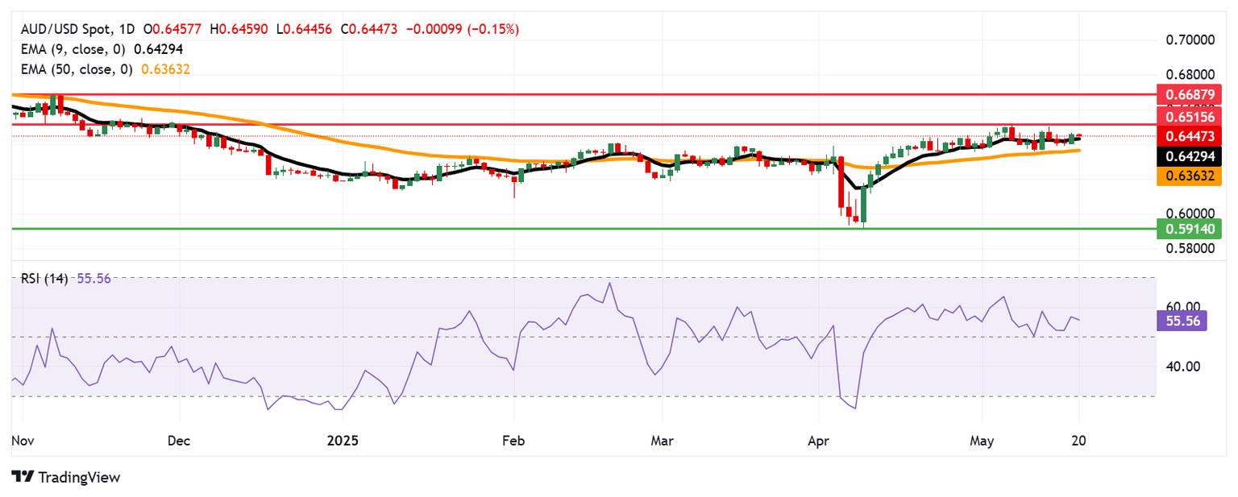Click the 20 date axis label
The image size is (1238, 497).
(1078, 441)
